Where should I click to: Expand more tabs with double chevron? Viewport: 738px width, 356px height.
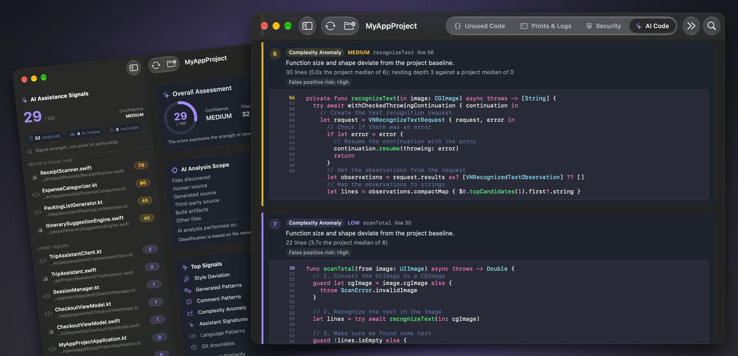691,26
